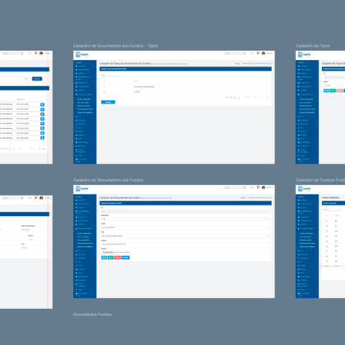Viewport: 345px width, 345px height.
Task: Click the file chooser button in the bottom-center form
Action: (108, 252)
